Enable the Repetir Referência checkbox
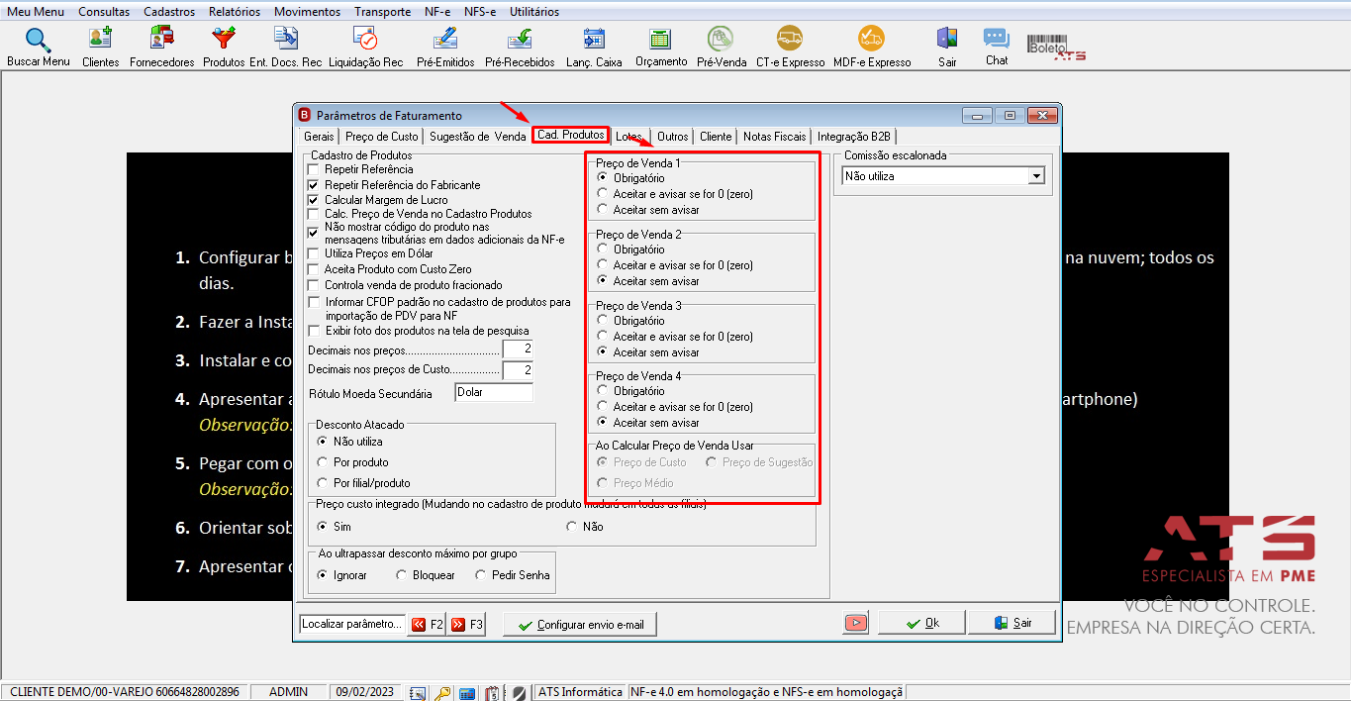This screenshot has height=701, width=1351. (314, 169)
